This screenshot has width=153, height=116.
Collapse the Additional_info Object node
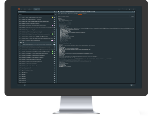tap(59, 26)
